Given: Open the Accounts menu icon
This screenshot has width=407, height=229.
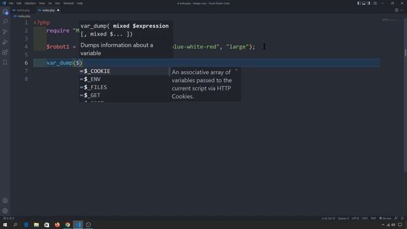Looking at the screenshot, I should click(x=5, y=201).
